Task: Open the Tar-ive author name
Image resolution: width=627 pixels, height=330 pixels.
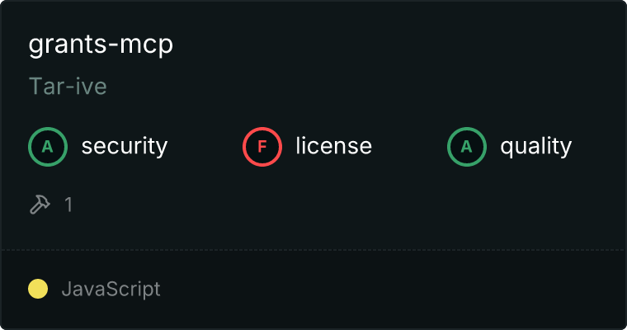Action: [x=68, y=86]
